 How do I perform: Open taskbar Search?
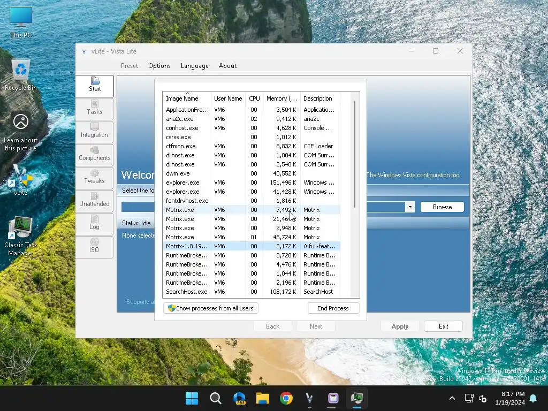click(x=215, y=398)
